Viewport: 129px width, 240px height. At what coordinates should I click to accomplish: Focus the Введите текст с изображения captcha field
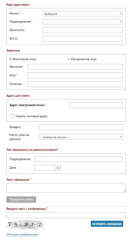[x=66, y=215]
